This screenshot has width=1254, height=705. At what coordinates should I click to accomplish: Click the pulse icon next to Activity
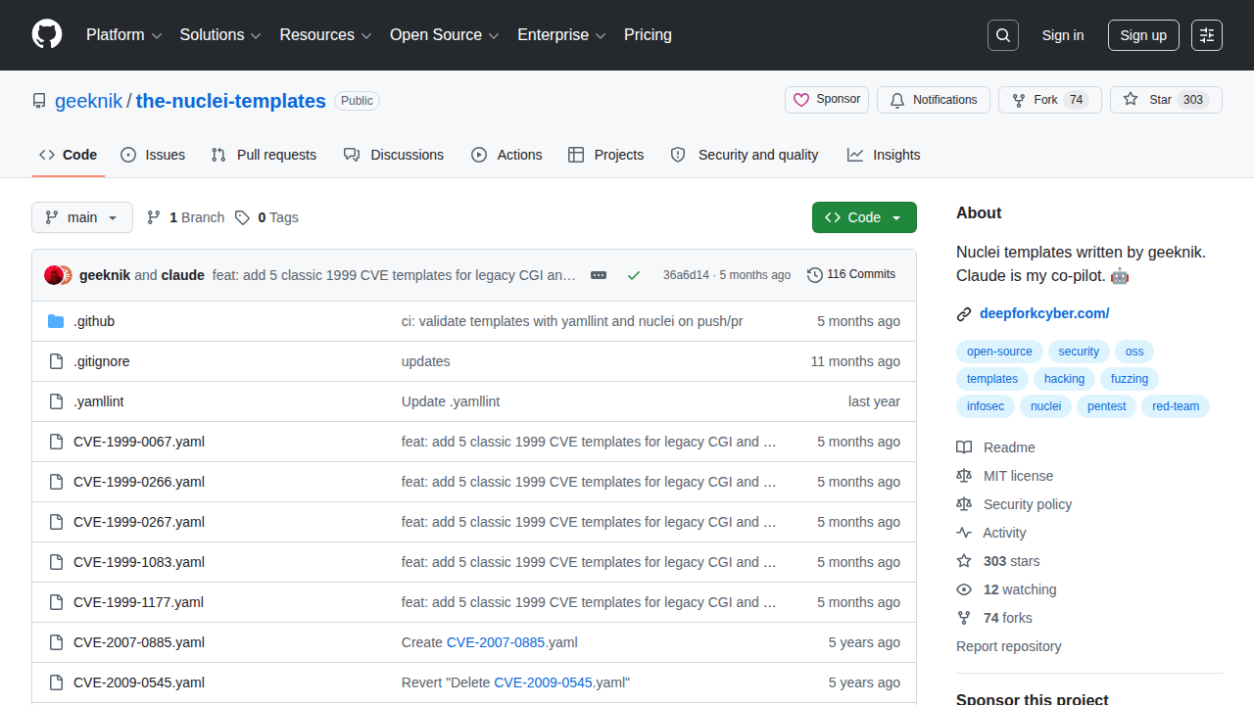click(964, 533)
